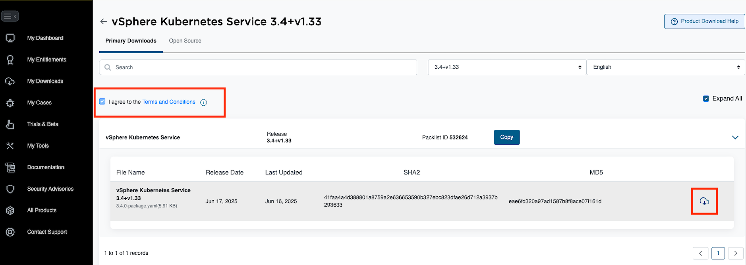Download the 3.4.0-package.yaml file
Screen dimensions: 746x265
[x=704, y=201]
